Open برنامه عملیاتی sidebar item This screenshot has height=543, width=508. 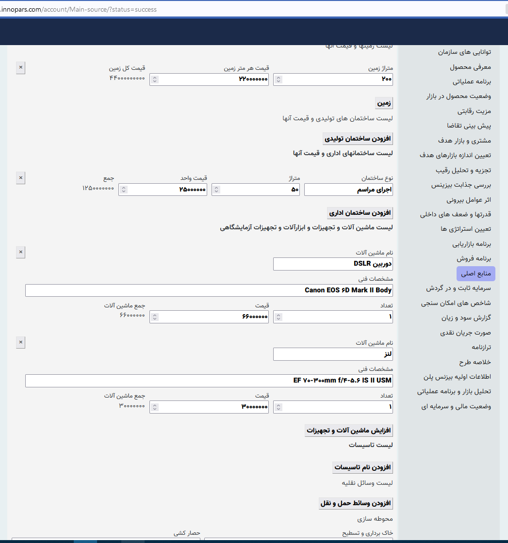472,82
